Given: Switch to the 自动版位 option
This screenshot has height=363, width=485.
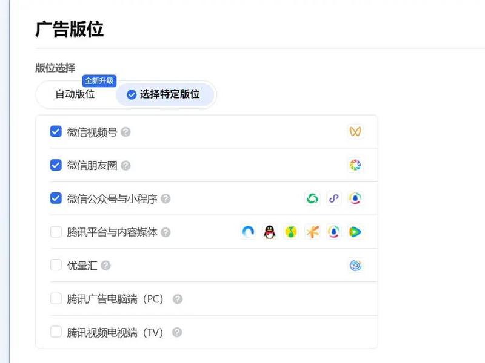Looking at the screenshot, I should tap(75, 94).
